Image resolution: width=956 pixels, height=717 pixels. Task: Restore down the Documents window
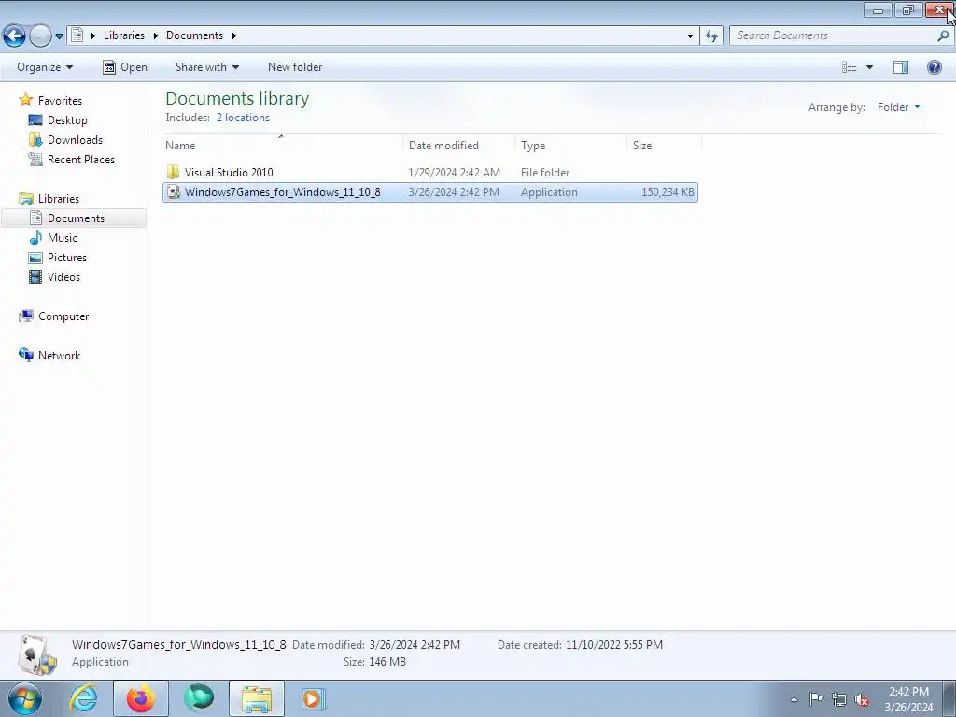pos(908,9)
